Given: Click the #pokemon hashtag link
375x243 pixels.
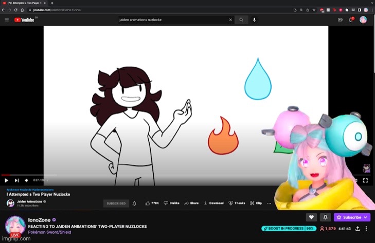Looking at the screenshot, I should pos(13,190).
